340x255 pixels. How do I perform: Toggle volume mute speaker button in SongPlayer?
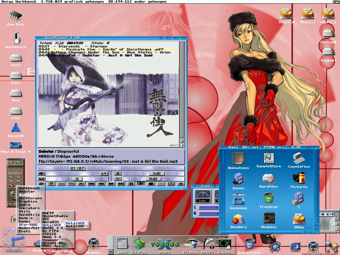tap(42, 173)
